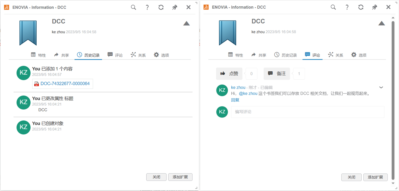
Task: Open 关系 tab in right window
Action: coord(336,55)
